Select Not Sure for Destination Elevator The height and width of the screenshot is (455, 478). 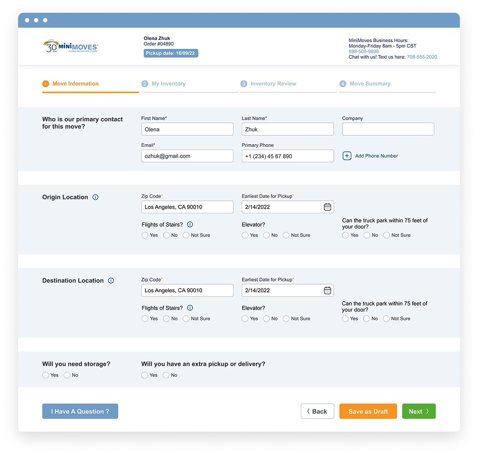[x=286, y=318]
